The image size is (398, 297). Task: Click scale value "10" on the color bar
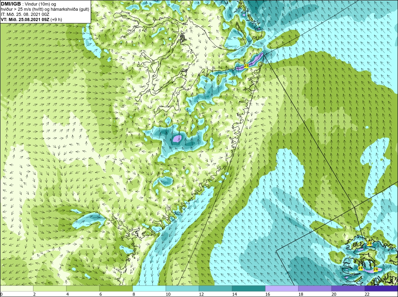point(168,294)
